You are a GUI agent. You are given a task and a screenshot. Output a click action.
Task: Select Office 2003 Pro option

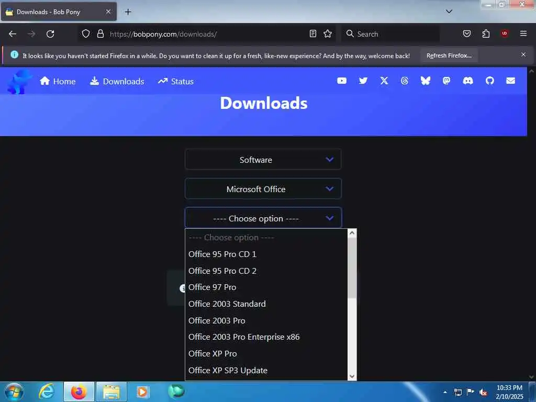pyautogui.click(x=266, y=321)
